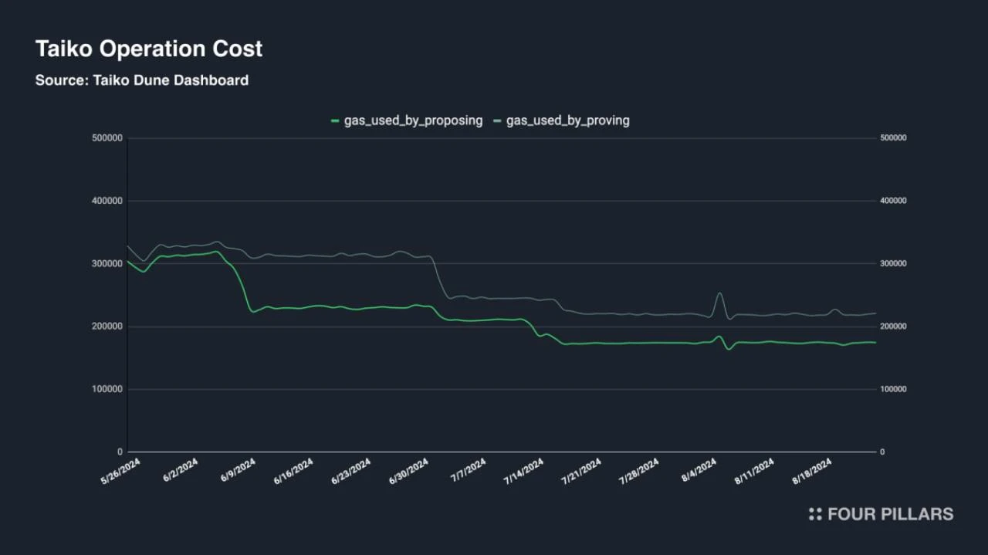Screen dimensions: 988x555
Task: Click the green gas_used_by_proposing legend marker
Action: (335, 120)
